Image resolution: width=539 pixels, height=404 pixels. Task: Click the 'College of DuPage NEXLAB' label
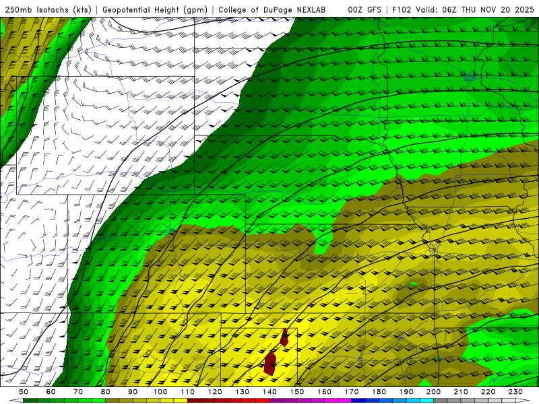pyautogui.click(x=272, y=9)
